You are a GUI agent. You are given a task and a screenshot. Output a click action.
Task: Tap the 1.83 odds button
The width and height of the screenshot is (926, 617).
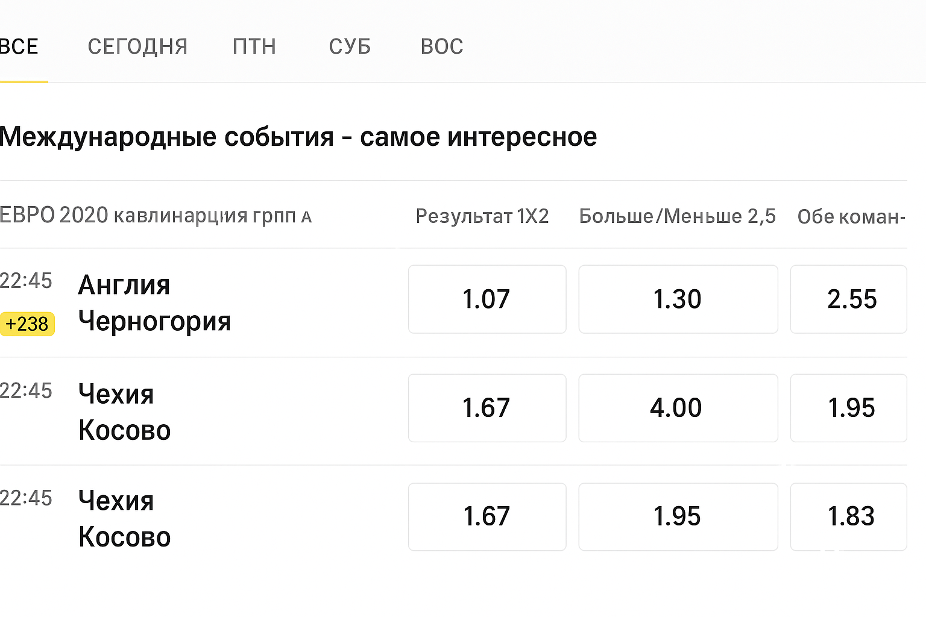click(848, 516)
